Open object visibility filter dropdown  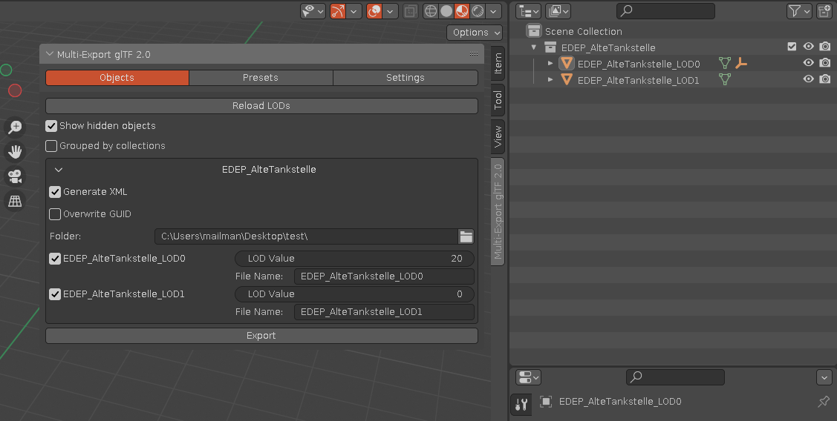point(313,10)
